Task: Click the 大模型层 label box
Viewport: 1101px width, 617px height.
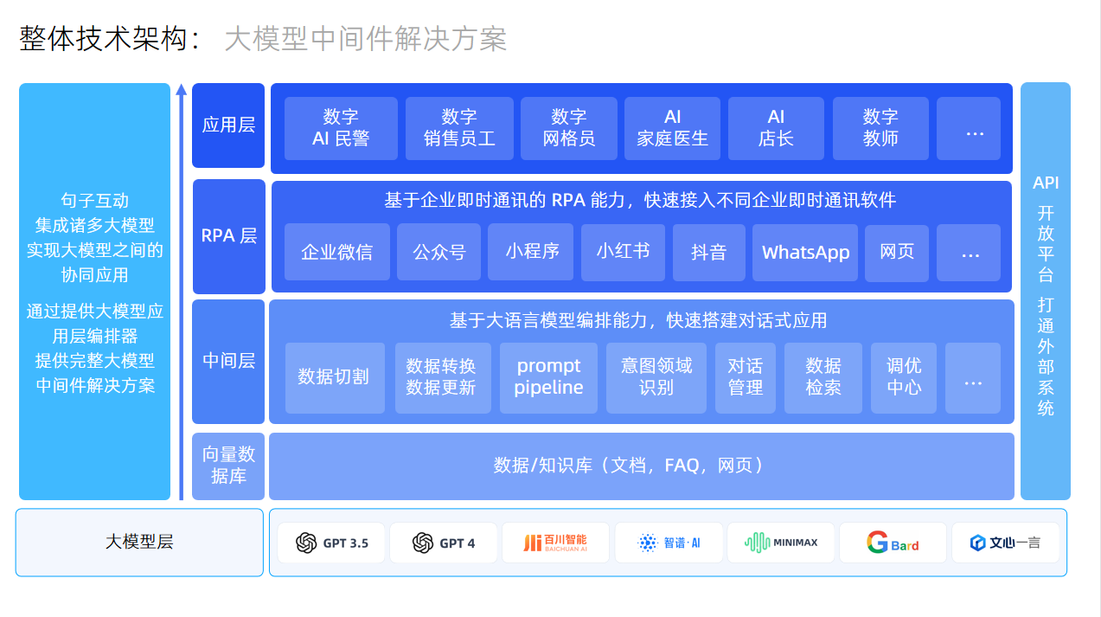Action: tap(139, 543)
